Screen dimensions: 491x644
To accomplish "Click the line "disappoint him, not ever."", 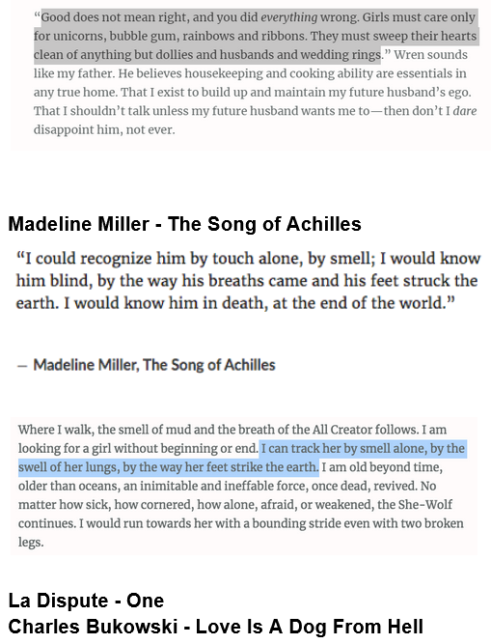I will (104, 129).
